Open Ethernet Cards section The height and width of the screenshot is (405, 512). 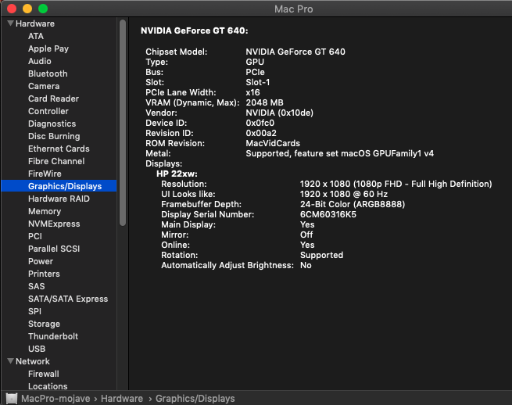[x=59, y=149]
